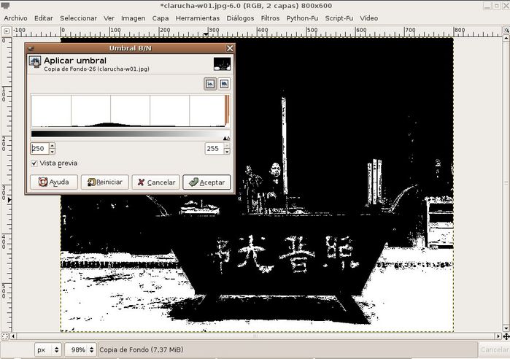Open the Diálogos menu

(x=240, y=18)
